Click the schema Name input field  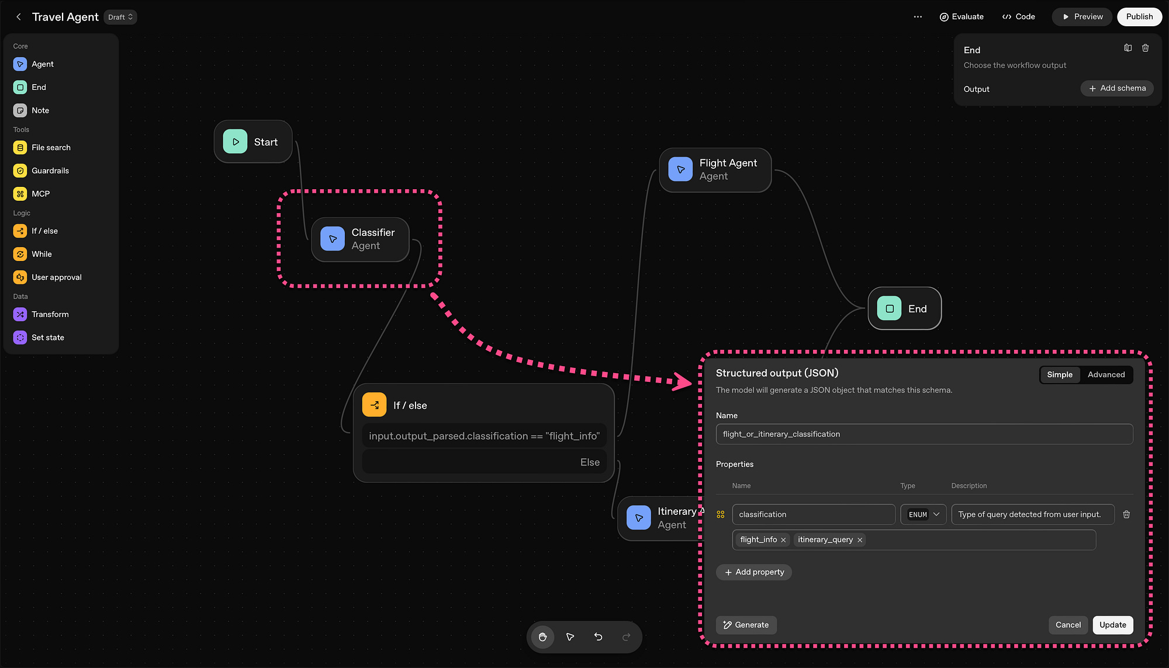click(924, 434)
